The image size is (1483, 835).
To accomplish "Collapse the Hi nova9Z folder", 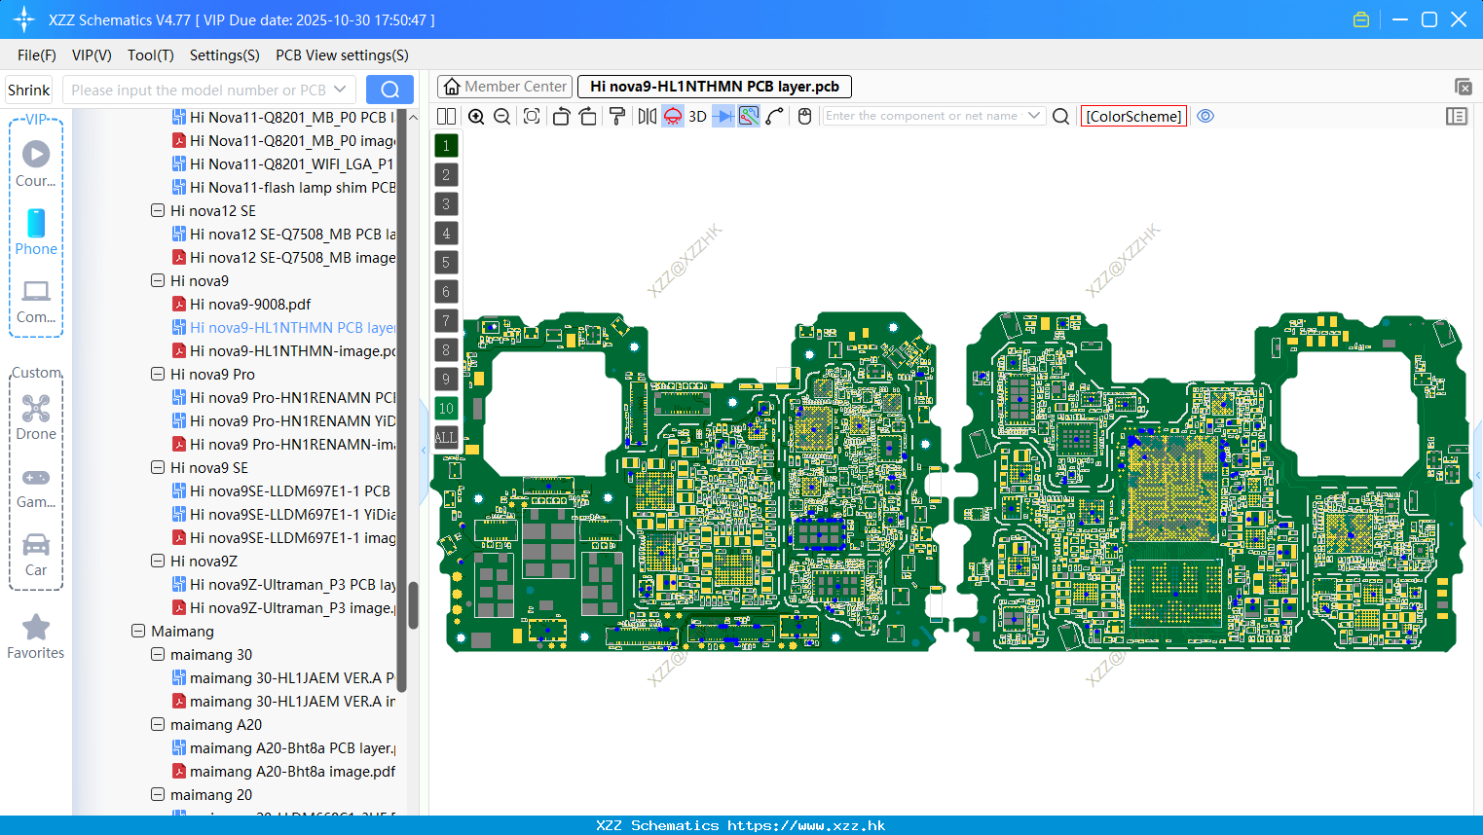I will coord(158,561).
